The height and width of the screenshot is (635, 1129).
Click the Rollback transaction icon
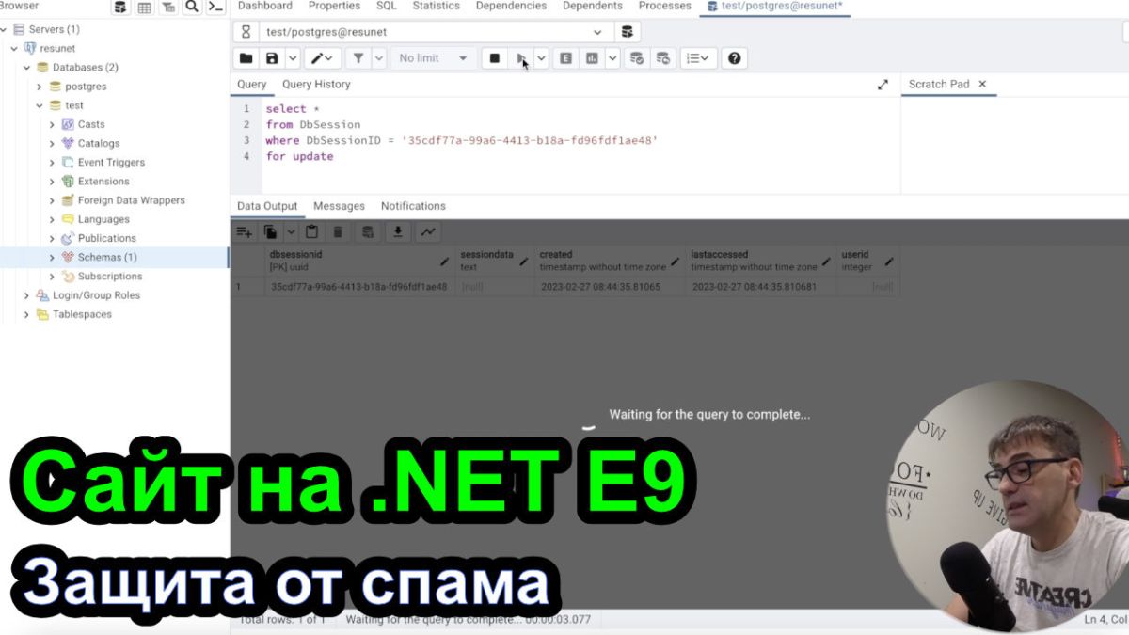click(x=663, y=58)
